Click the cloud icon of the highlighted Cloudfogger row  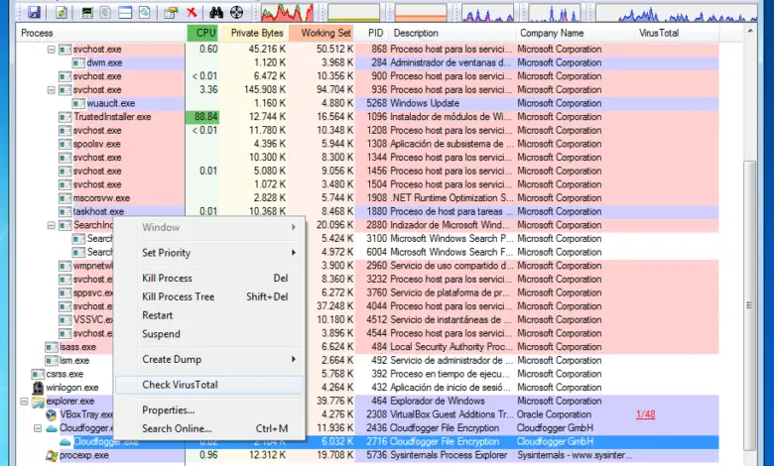pos(65,442)
